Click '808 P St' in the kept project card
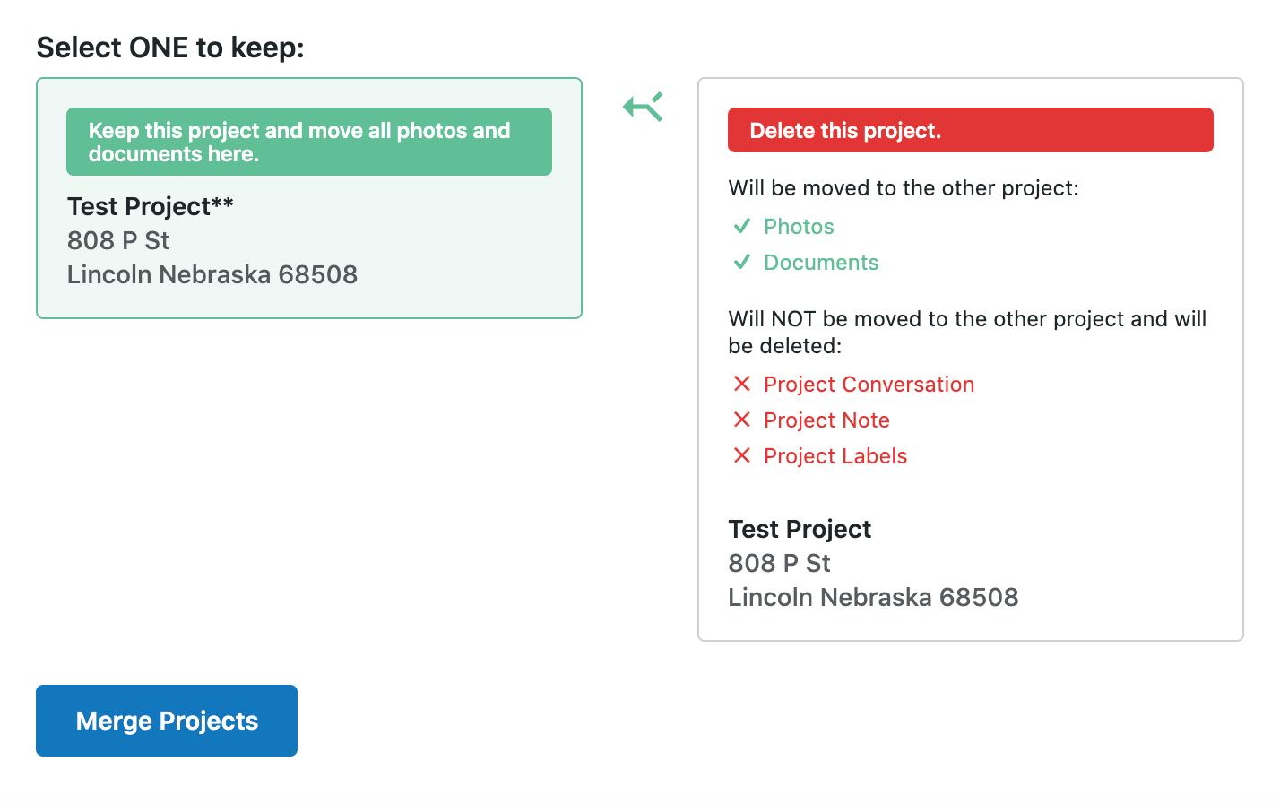Screen dimensions: 1280x805 (x=118, y=240)
